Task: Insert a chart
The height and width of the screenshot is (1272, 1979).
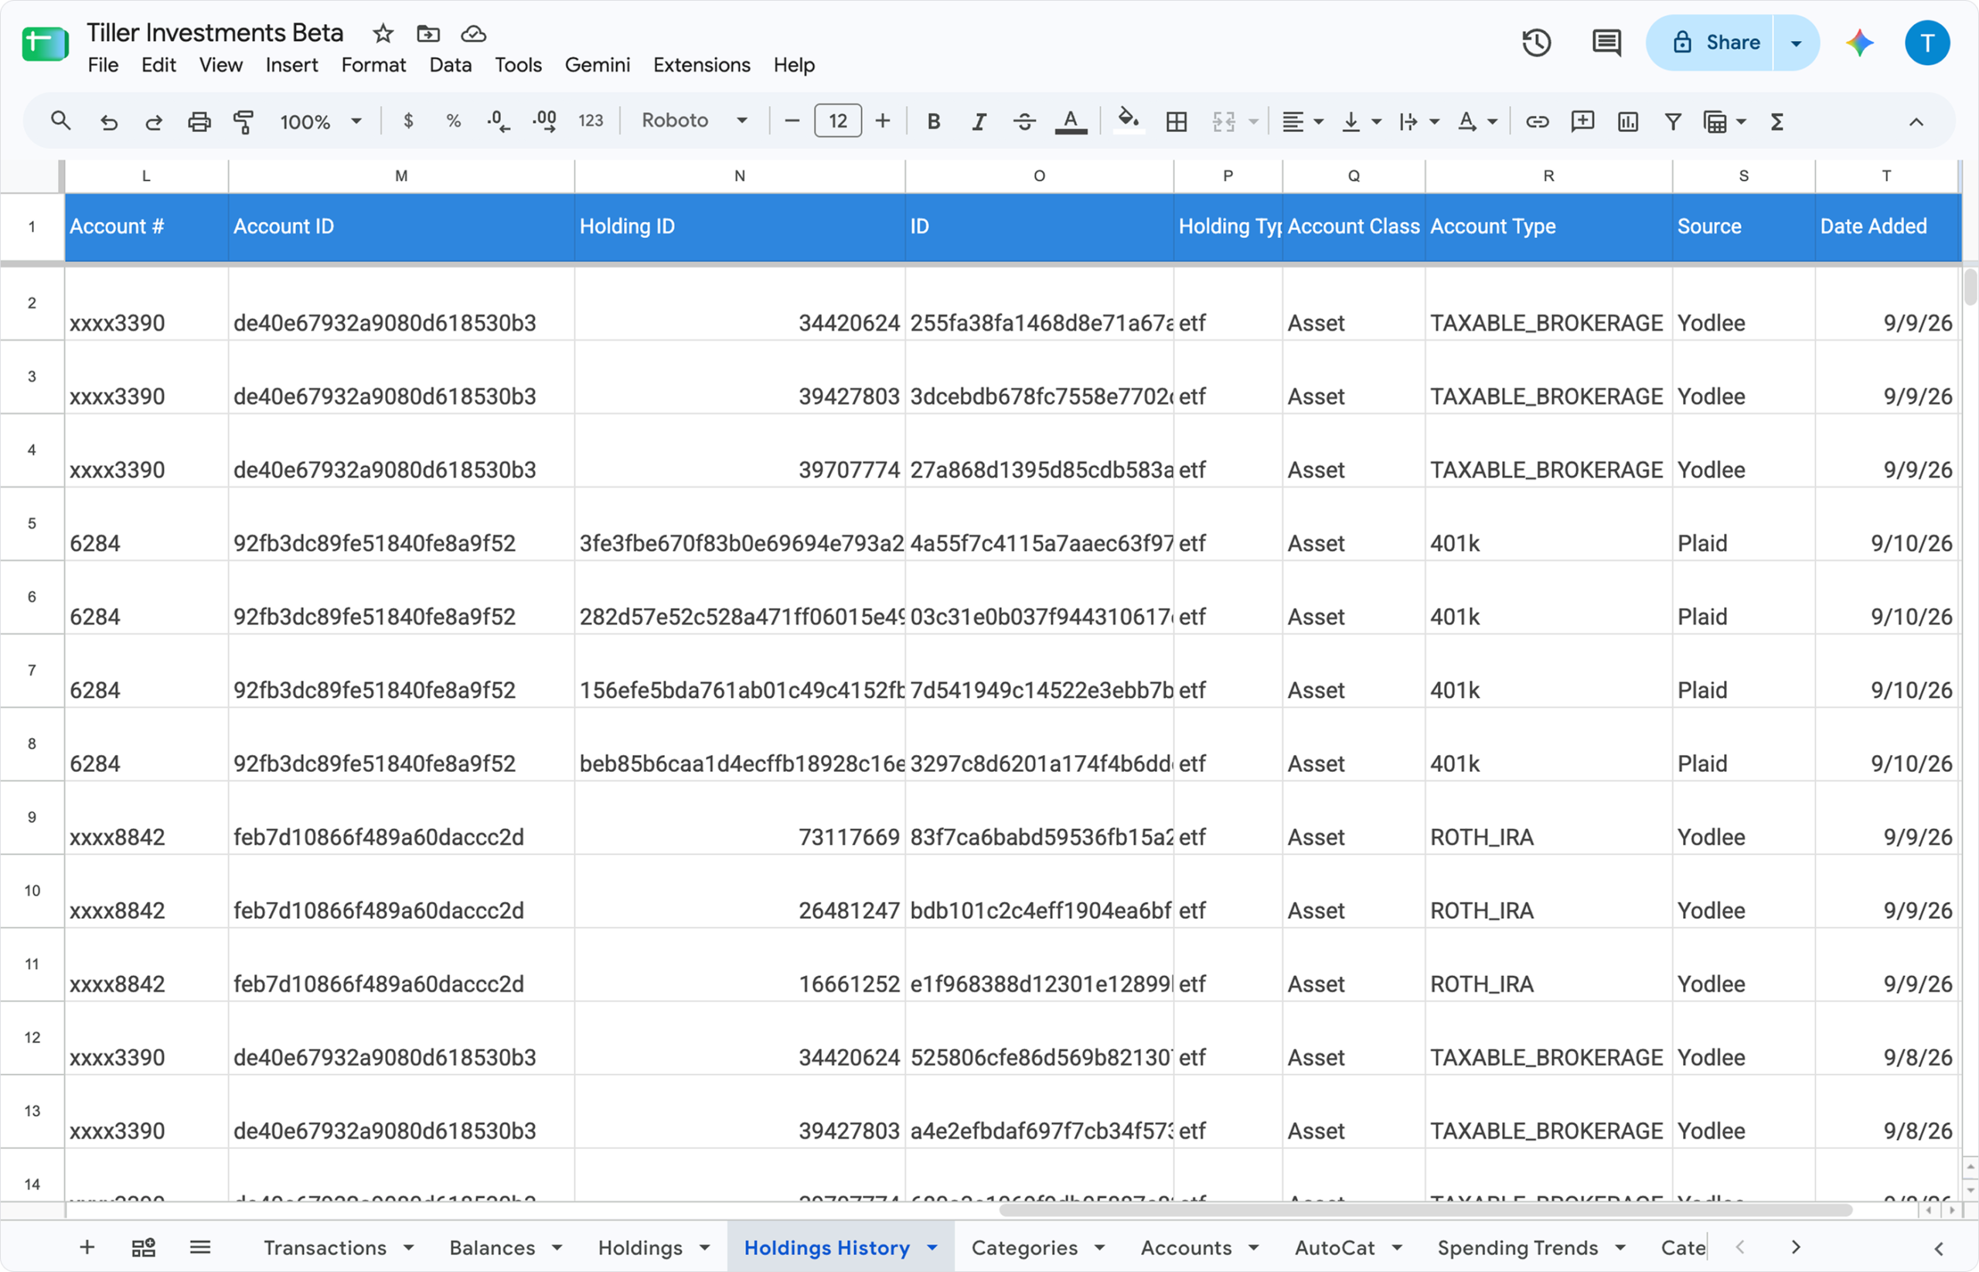Action: pos(1628,122)
